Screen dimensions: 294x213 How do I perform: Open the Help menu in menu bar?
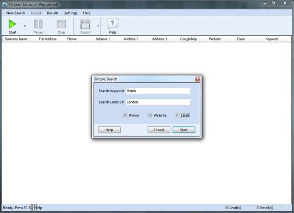coord(87,13)
